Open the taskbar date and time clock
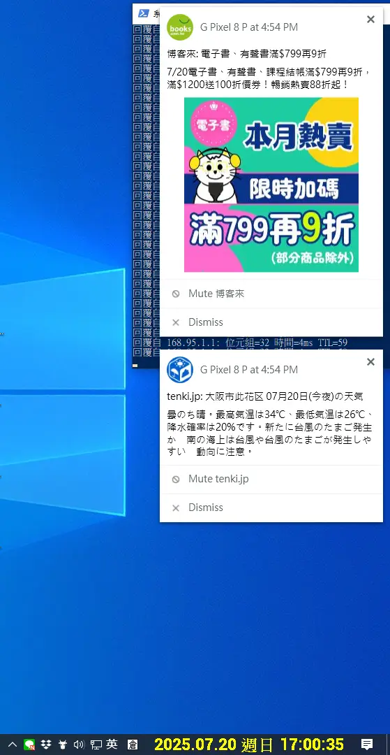The height and width of the screenshot is (755, 390). [249, 745]
